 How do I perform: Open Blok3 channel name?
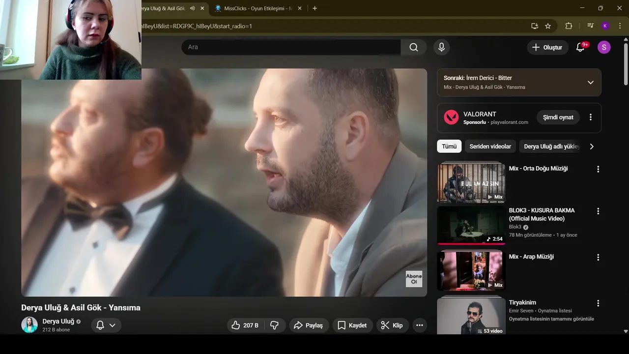coord(515,227)
